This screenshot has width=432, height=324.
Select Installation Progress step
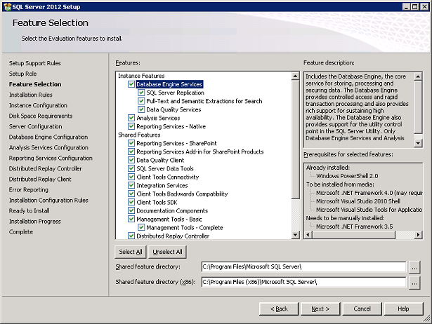click(35, 222)
